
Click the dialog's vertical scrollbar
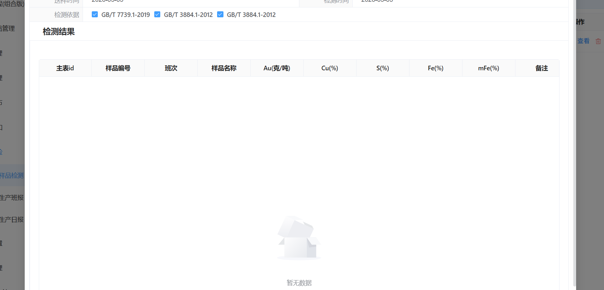click(574, 141)
